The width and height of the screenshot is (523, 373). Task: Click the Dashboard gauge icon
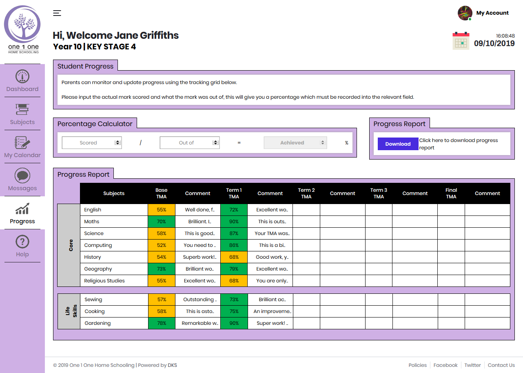(x=22, y=76)
